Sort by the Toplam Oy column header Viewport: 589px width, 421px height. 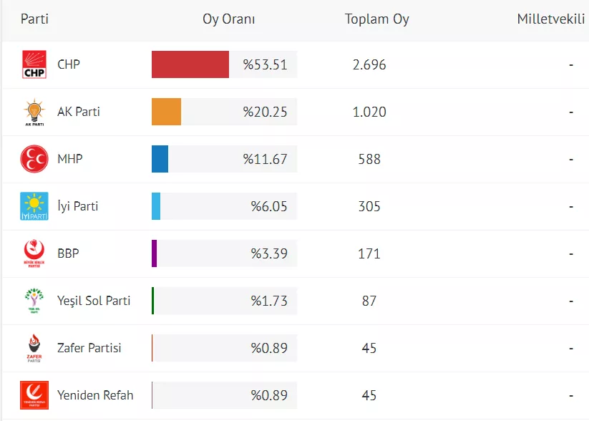pos(377,19)
